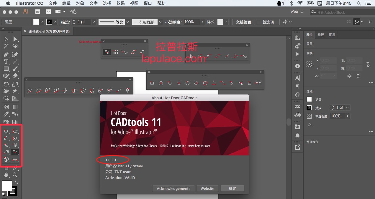Open the Creative Cloud Libraries panel
The image size is (375, 199).
pos(297,115)
